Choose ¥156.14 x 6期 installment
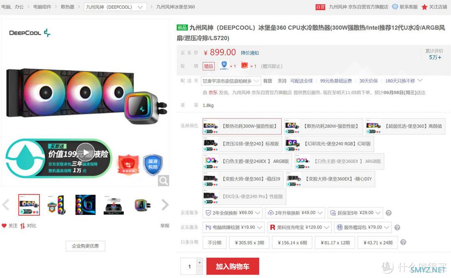Screen dimensions: 451x278 point(292,243)
